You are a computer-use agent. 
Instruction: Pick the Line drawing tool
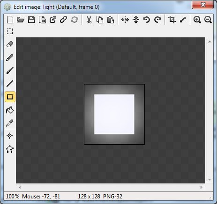(10, 84)
